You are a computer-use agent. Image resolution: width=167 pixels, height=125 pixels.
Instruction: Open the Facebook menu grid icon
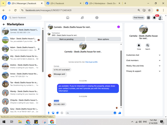(148, 18)
